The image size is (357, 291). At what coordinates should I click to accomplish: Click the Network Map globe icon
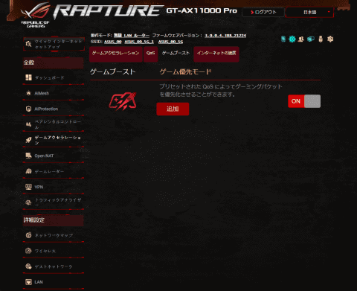coord(28,235)
